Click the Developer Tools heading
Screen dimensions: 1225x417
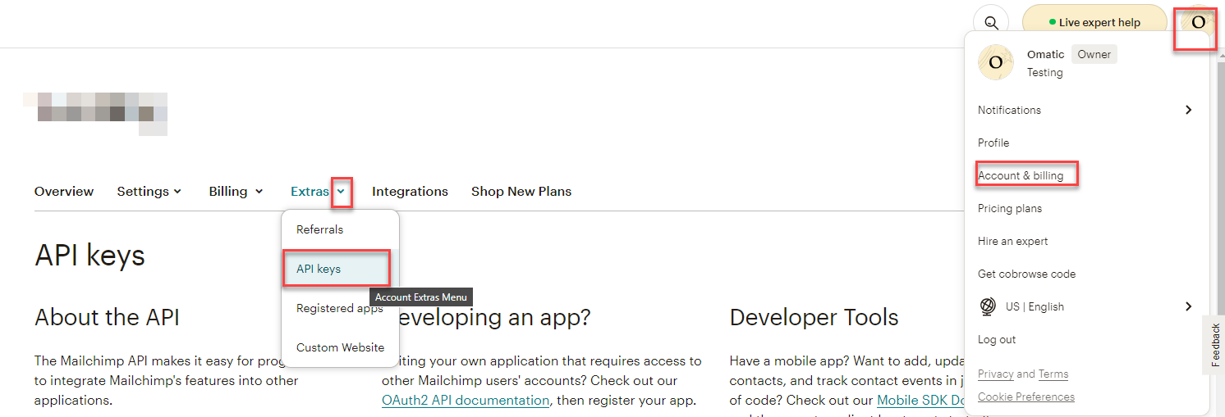pos(814,317)
